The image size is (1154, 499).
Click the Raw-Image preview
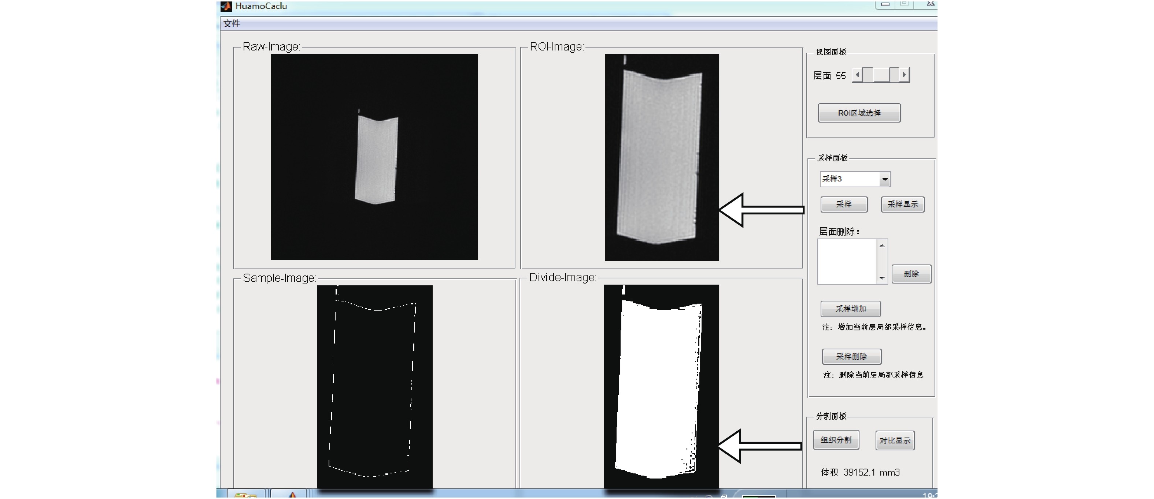pos(374,157)
